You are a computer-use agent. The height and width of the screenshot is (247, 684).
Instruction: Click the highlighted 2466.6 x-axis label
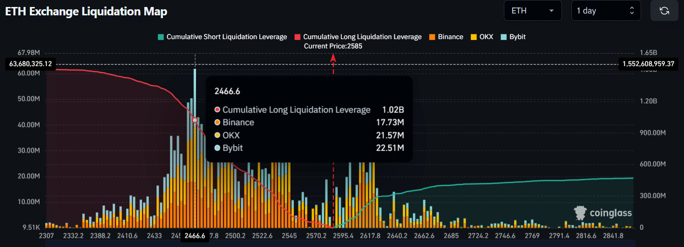point(195,236)
